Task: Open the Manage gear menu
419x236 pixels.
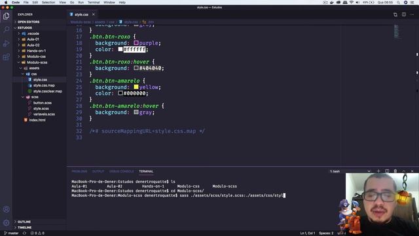Action: pos(6,222)
